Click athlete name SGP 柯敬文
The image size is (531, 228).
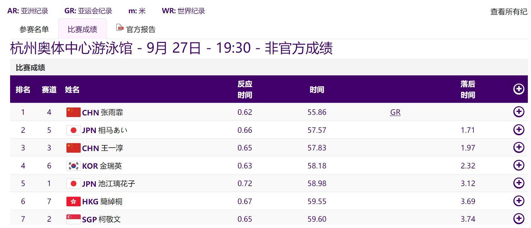101,219
